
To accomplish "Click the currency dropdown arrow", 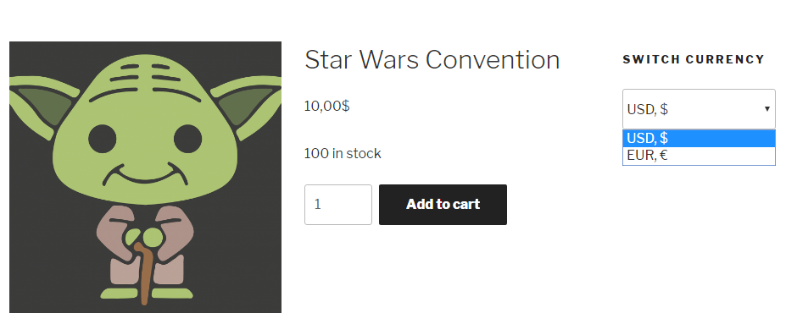I will coord(766,109).
